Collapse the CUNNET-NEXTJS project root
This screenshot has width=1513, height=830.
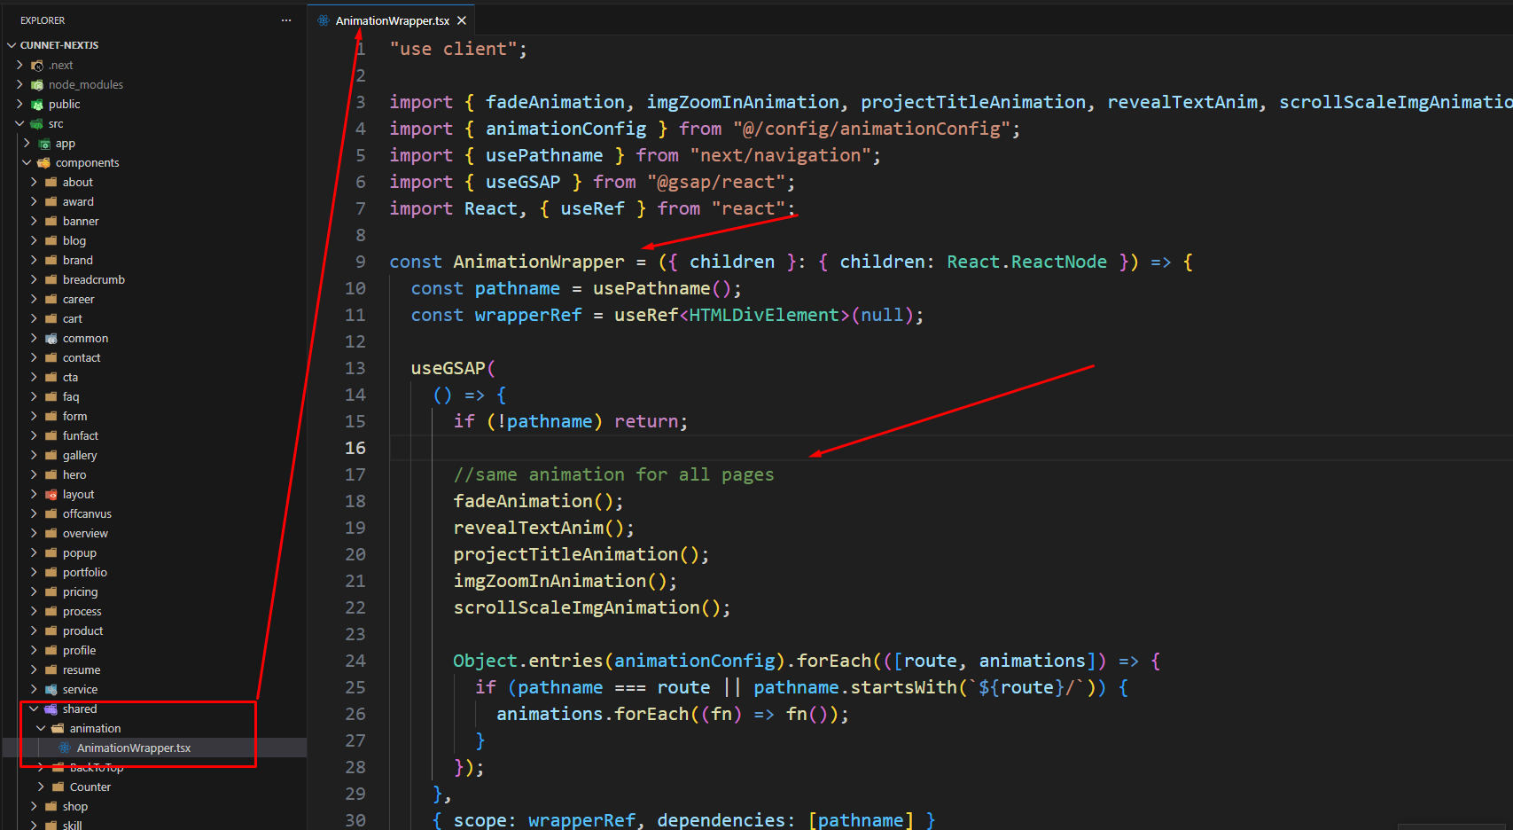click(12, 45)
